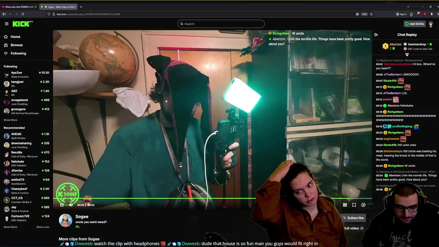The image size is (439, 247).
Task: Bookmark this page with the star icon
Action: (371, 14)
